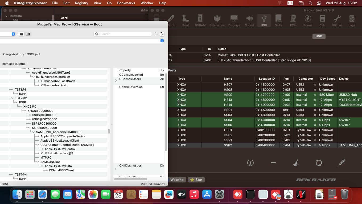Select the USB toolbar icon in Hackintool
The image size is (362, 204).
pos(264,20)
